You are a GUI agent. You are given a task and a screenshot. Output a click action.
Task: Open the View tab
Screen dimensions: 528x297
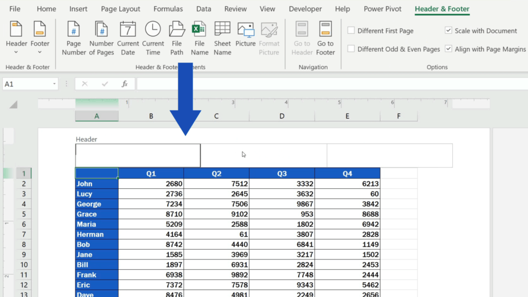(x=267, y=9)
